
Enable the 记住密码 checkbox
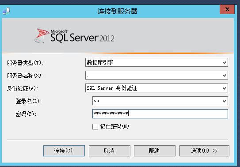(95, 127)
